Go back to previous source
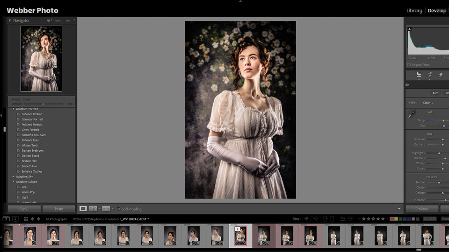 tap(32, 219)
